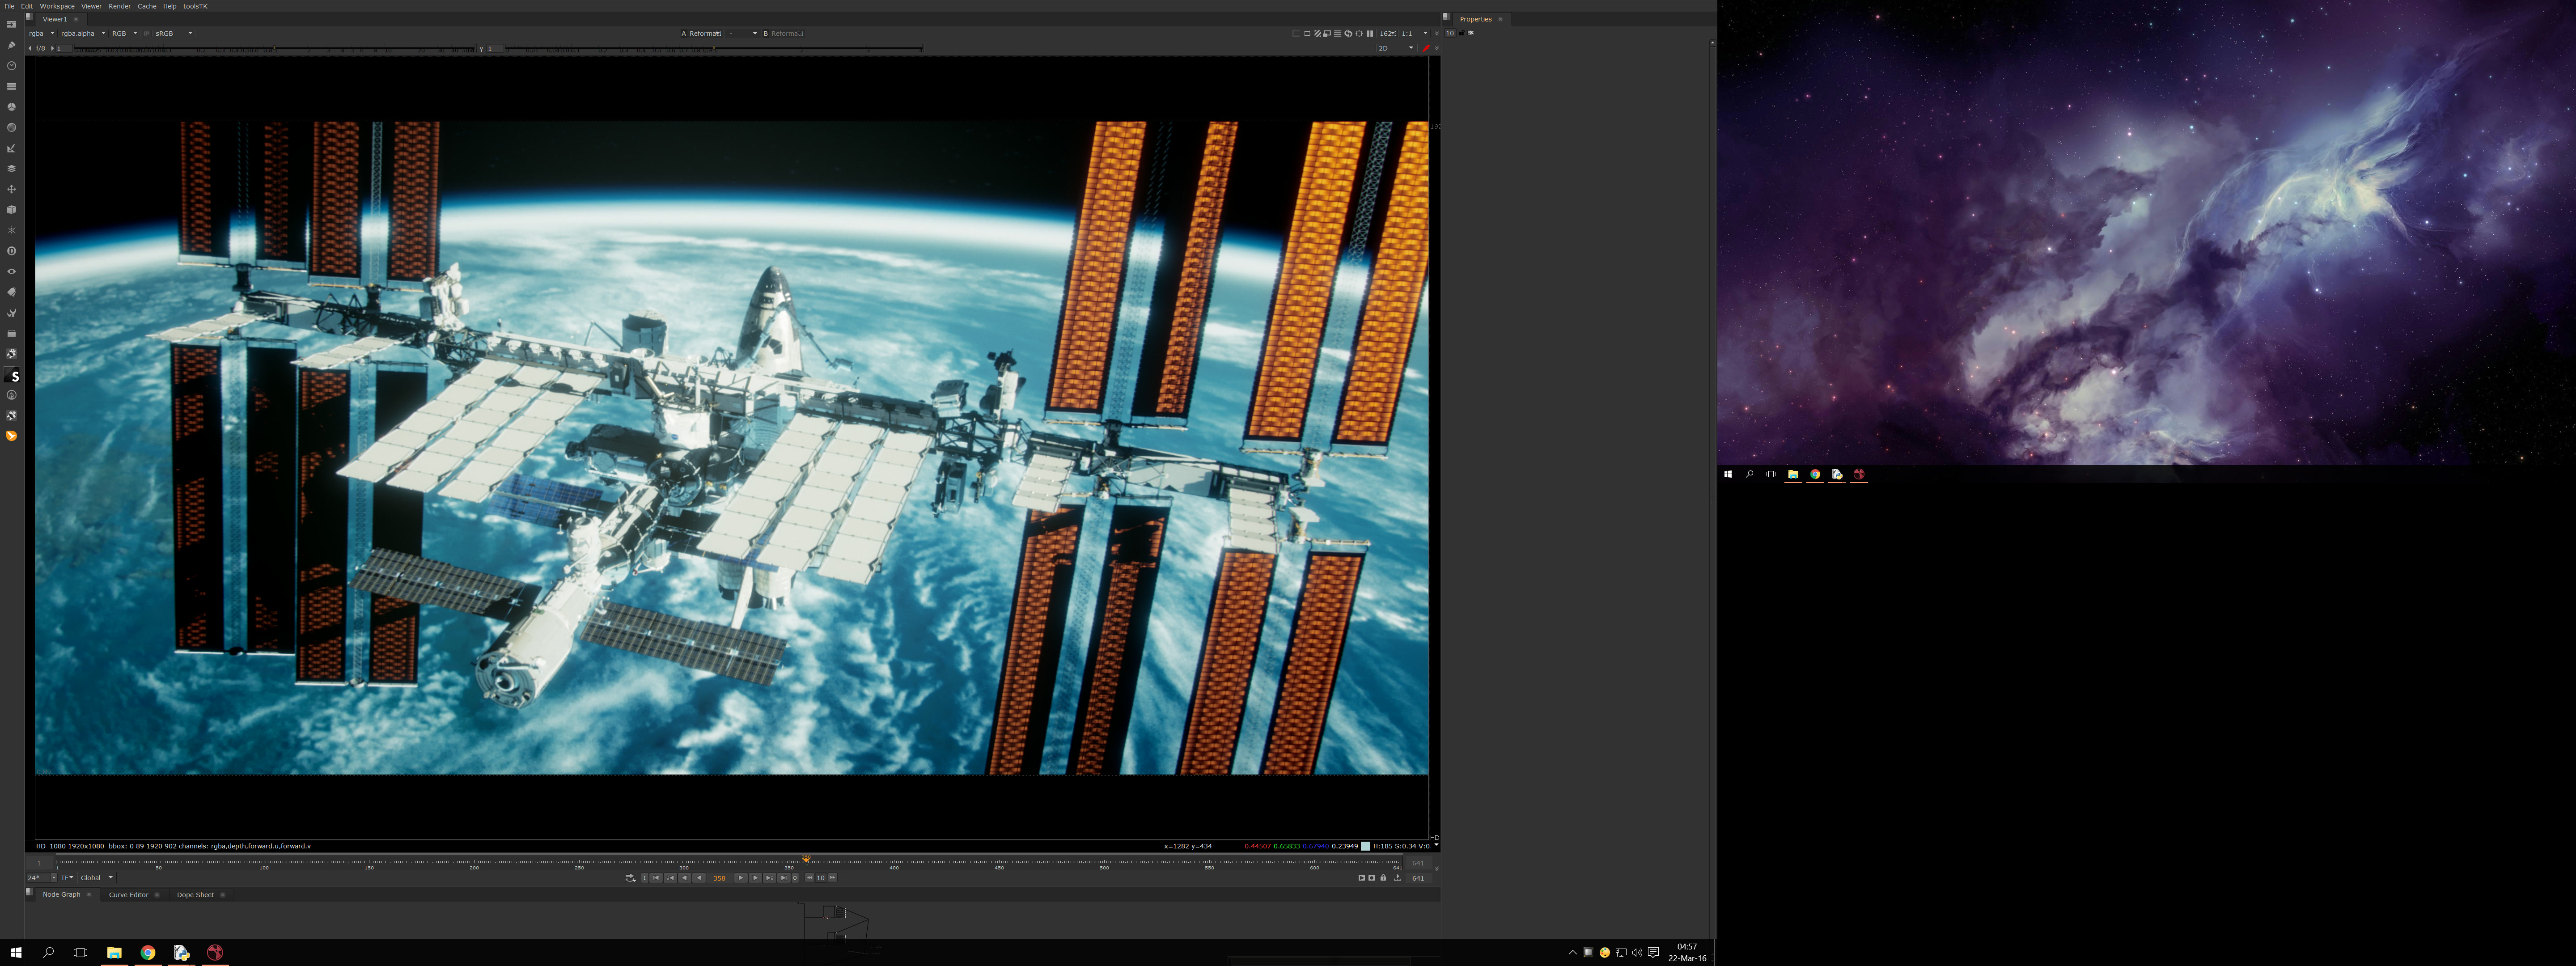This screenshot has height=966, width=2576.
Task: Toggle the Properties panel lock icon
Action: coord(1461,33)
